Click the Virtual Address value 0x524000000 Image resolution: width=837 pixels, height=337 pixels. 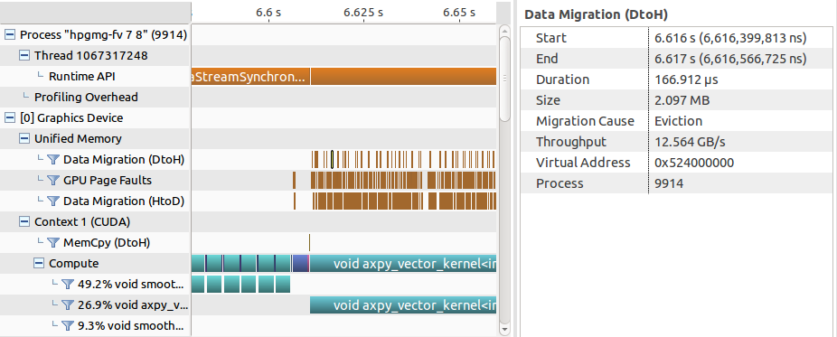[694, 163]
